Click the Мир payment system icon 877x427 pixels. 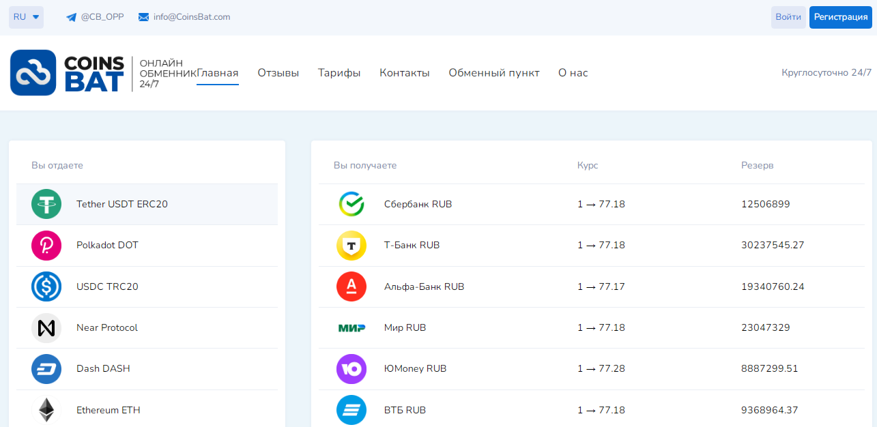[x=351, y=327]
